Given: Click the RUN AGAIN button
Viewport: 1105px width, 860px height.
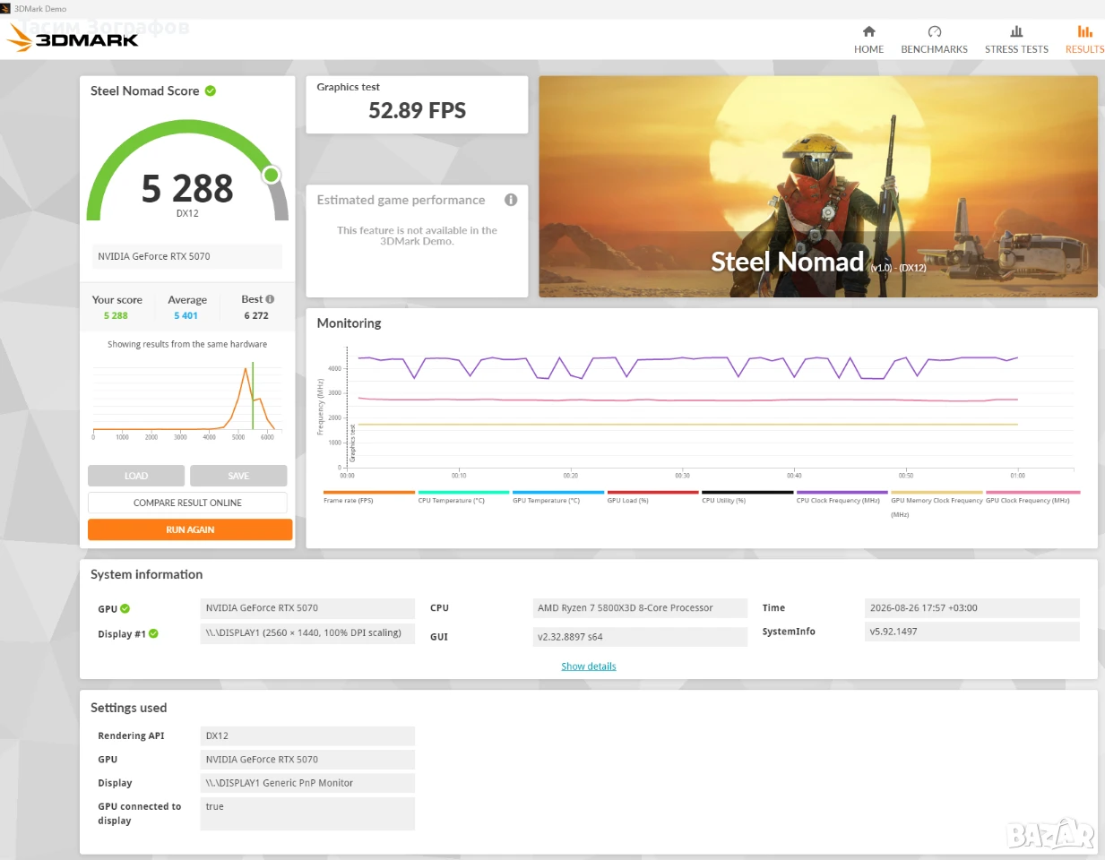Looking at the screenshot, I should [x=190, y=529].
